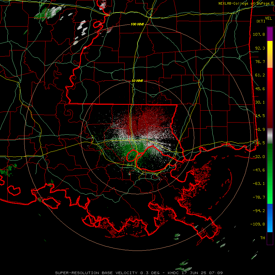Click the -0.9 velocity scale value
The width and height of the screenshot is (275, 275).
tap(260, 130)
